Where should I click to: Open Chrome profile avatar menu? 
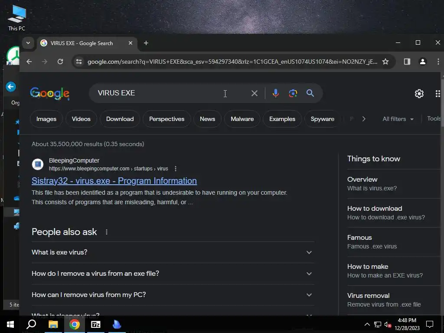(x=423, y=62)
